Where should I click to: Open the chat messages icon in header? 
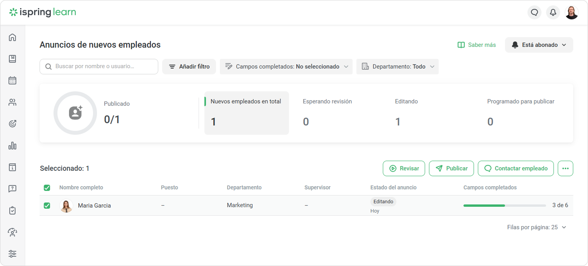click(534, 12)
